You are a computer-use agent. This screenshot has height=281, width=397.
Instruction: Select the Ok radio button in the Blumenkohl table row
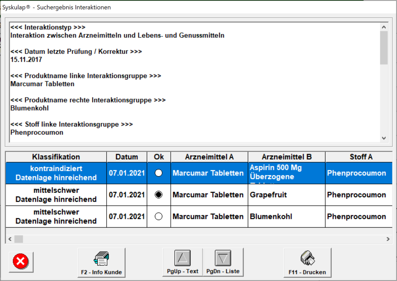point(159,217)
